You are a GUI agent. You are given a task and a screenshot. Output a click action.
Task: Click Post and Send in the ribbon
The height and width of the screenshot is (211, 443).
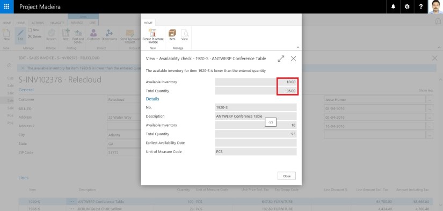coord(78,36)
